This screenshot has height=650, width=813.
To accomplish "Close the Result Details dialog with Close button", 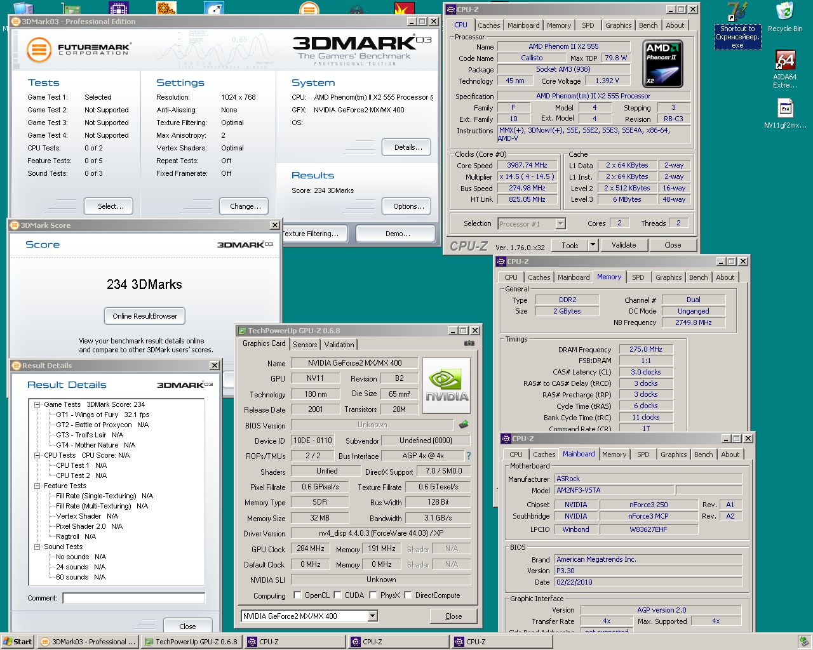I will point(187,626).
